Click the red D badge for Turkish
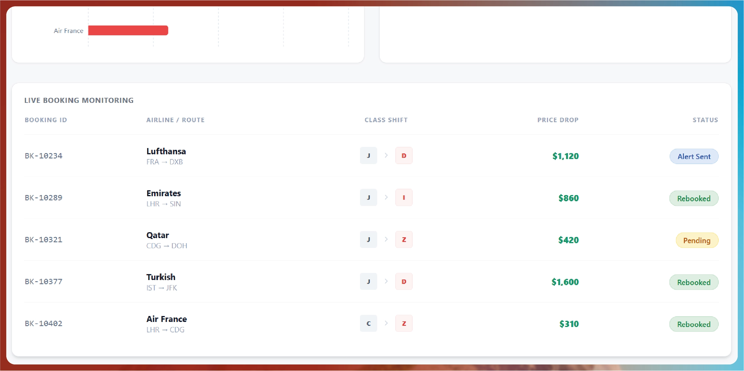Viewport: 744px width, 371px height. (x=404, y=281)
